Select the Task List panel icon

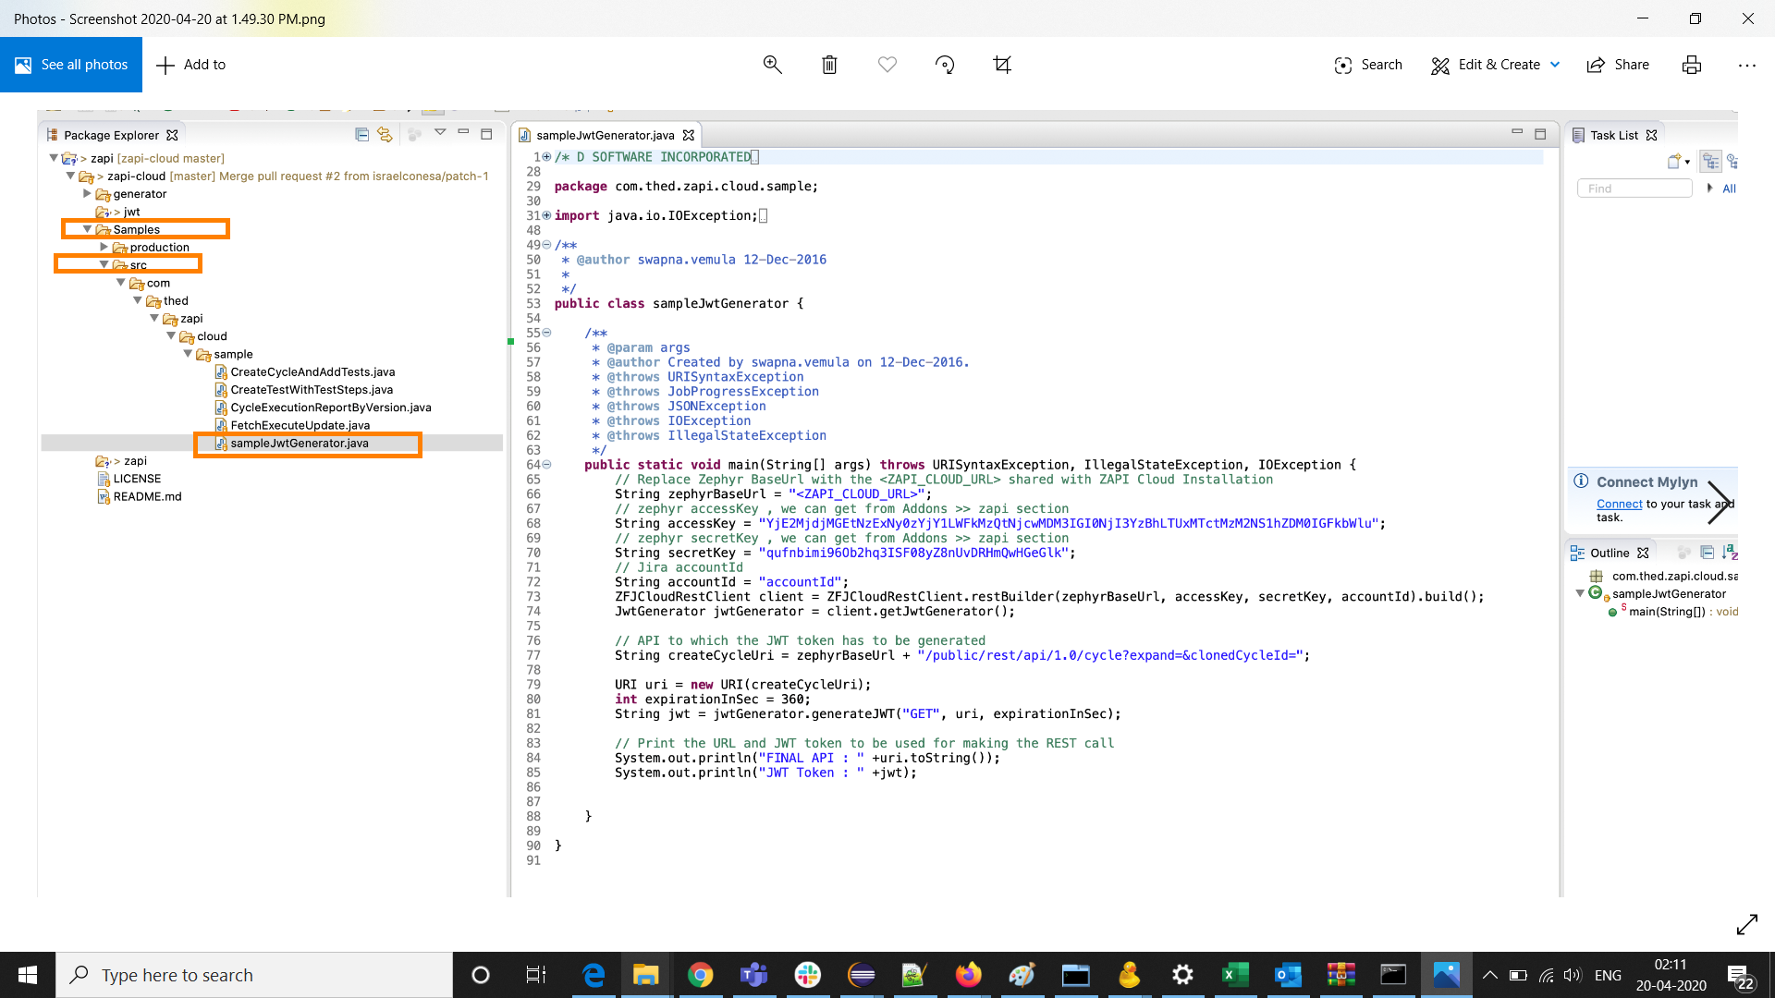[1577, 135]
